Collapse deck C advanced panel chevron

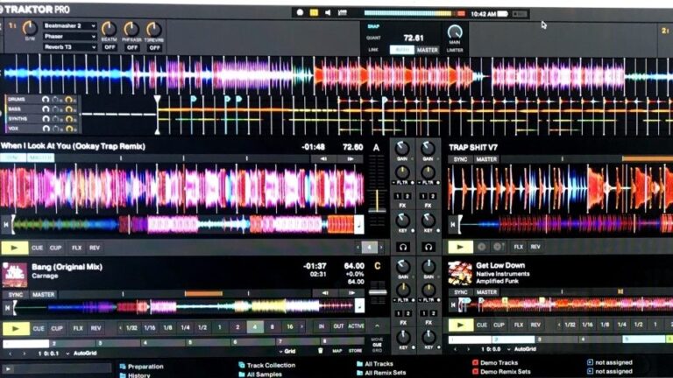pyautogui.click(x=377, y=326)
